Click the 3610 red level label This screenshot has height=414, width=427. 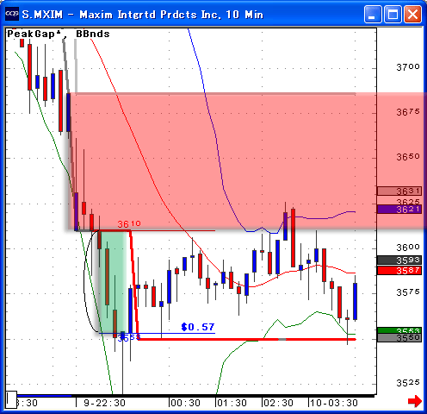(x=129, y=223)
